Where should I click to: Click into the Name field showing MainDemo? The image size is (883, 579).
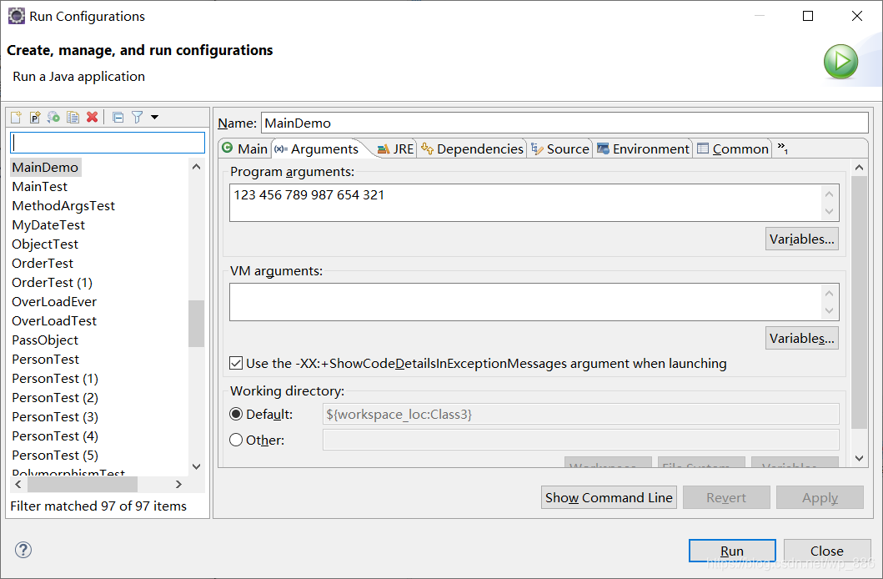pyautogui.click(x=564, y=123)
